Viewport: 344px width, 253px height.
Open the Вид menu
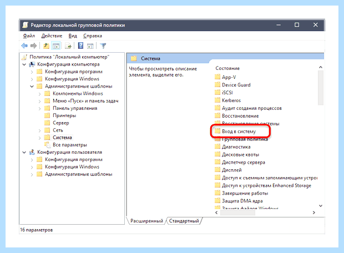click(x=73, y=36)
